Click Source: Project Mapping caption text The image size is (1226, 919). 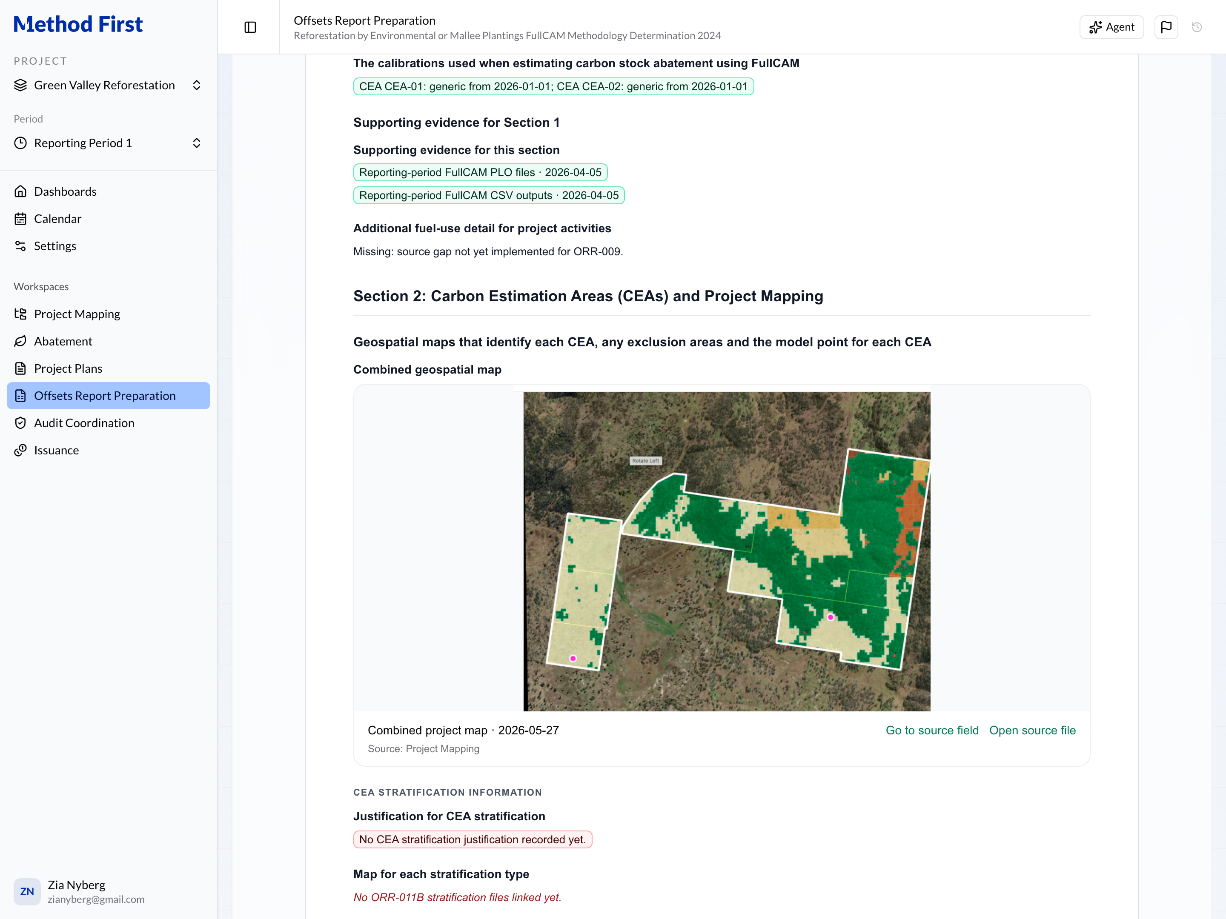point(424,749)
